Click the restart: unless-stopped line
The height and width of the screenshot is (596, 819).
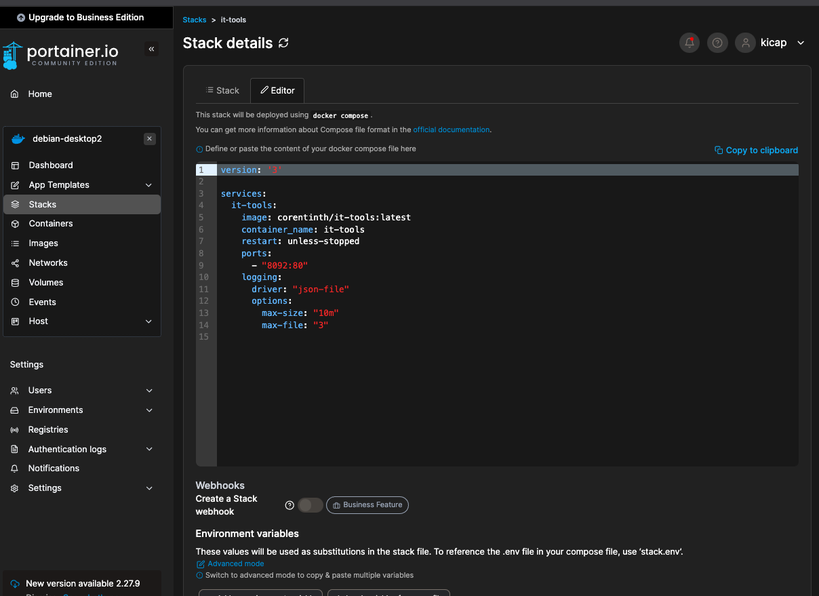click(x=300, y=241)
